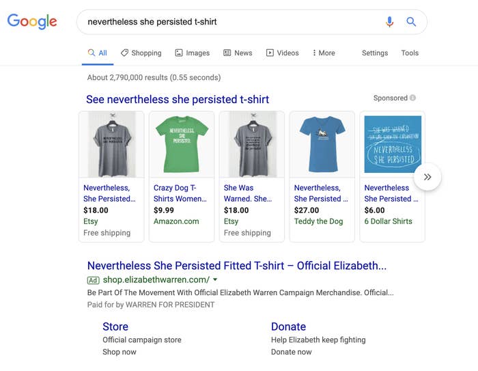Open Settings menu
The height and width of the screenshot is (371, 478).
375,53
